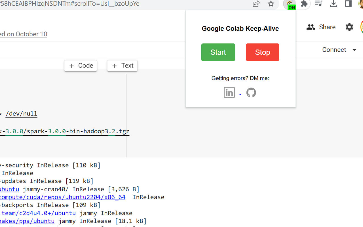
Task: Open Colab notebook settings gear
Action: coord(349,27)
